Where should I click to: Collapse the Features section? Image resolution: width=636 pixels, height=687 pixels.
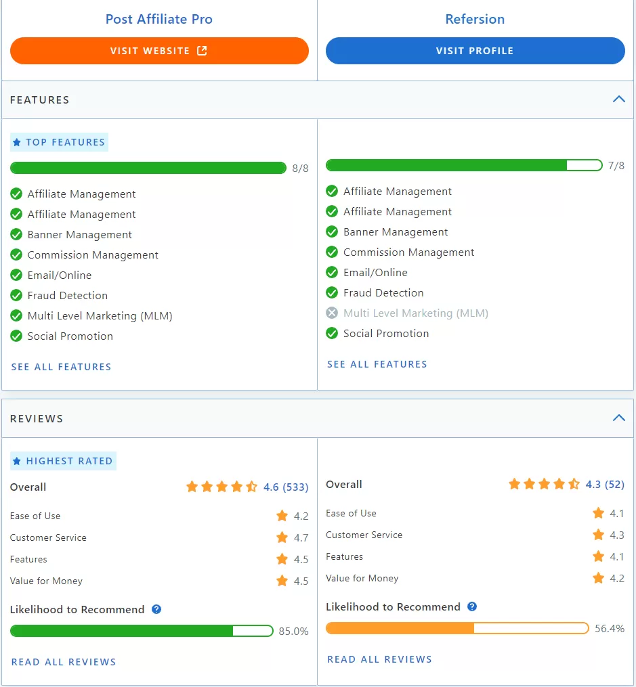[x=618, y=99]
